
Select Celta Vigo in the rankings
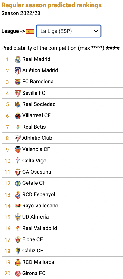34,161
